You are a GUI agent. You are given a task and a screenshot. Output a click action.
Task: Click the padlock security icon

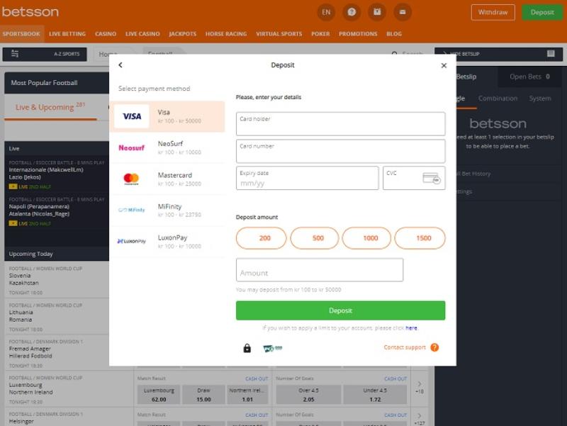247,348
